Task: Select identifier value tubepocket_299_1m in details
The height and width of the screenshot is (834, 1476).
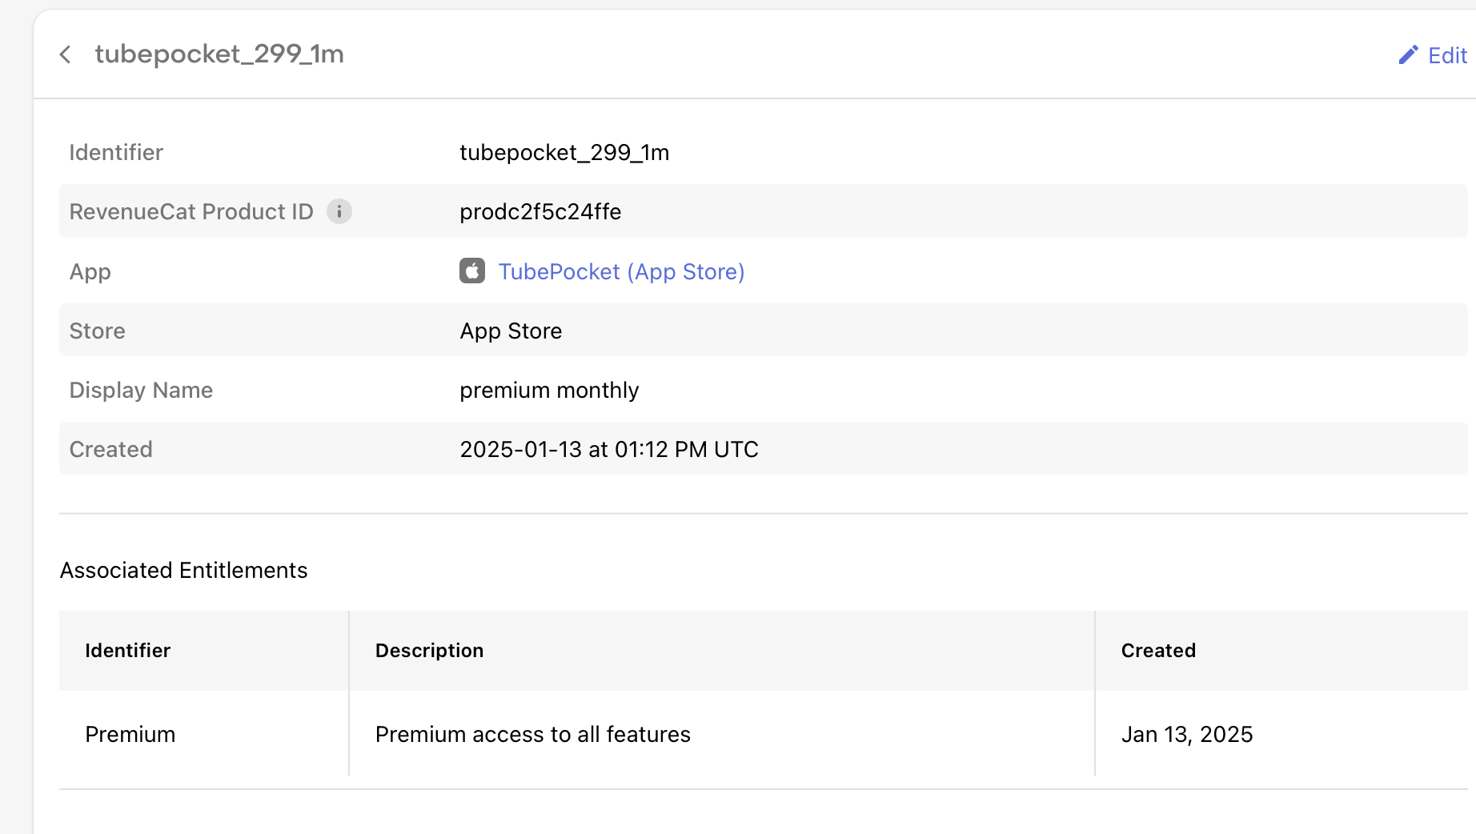Action: pyautogui.click(x=564, y=152)
